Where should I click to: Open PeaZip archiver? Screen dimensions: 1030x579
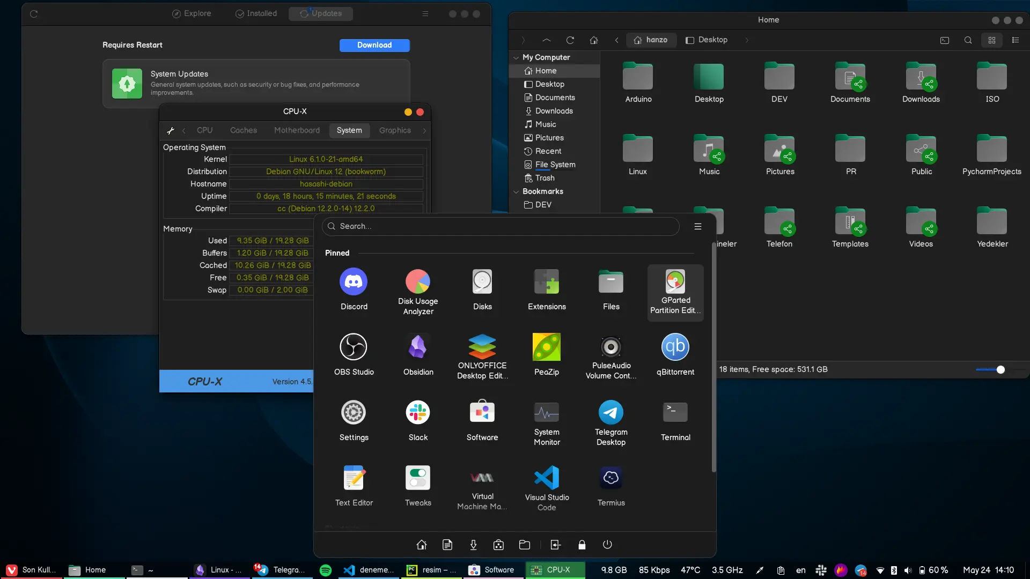coord(547,355)
